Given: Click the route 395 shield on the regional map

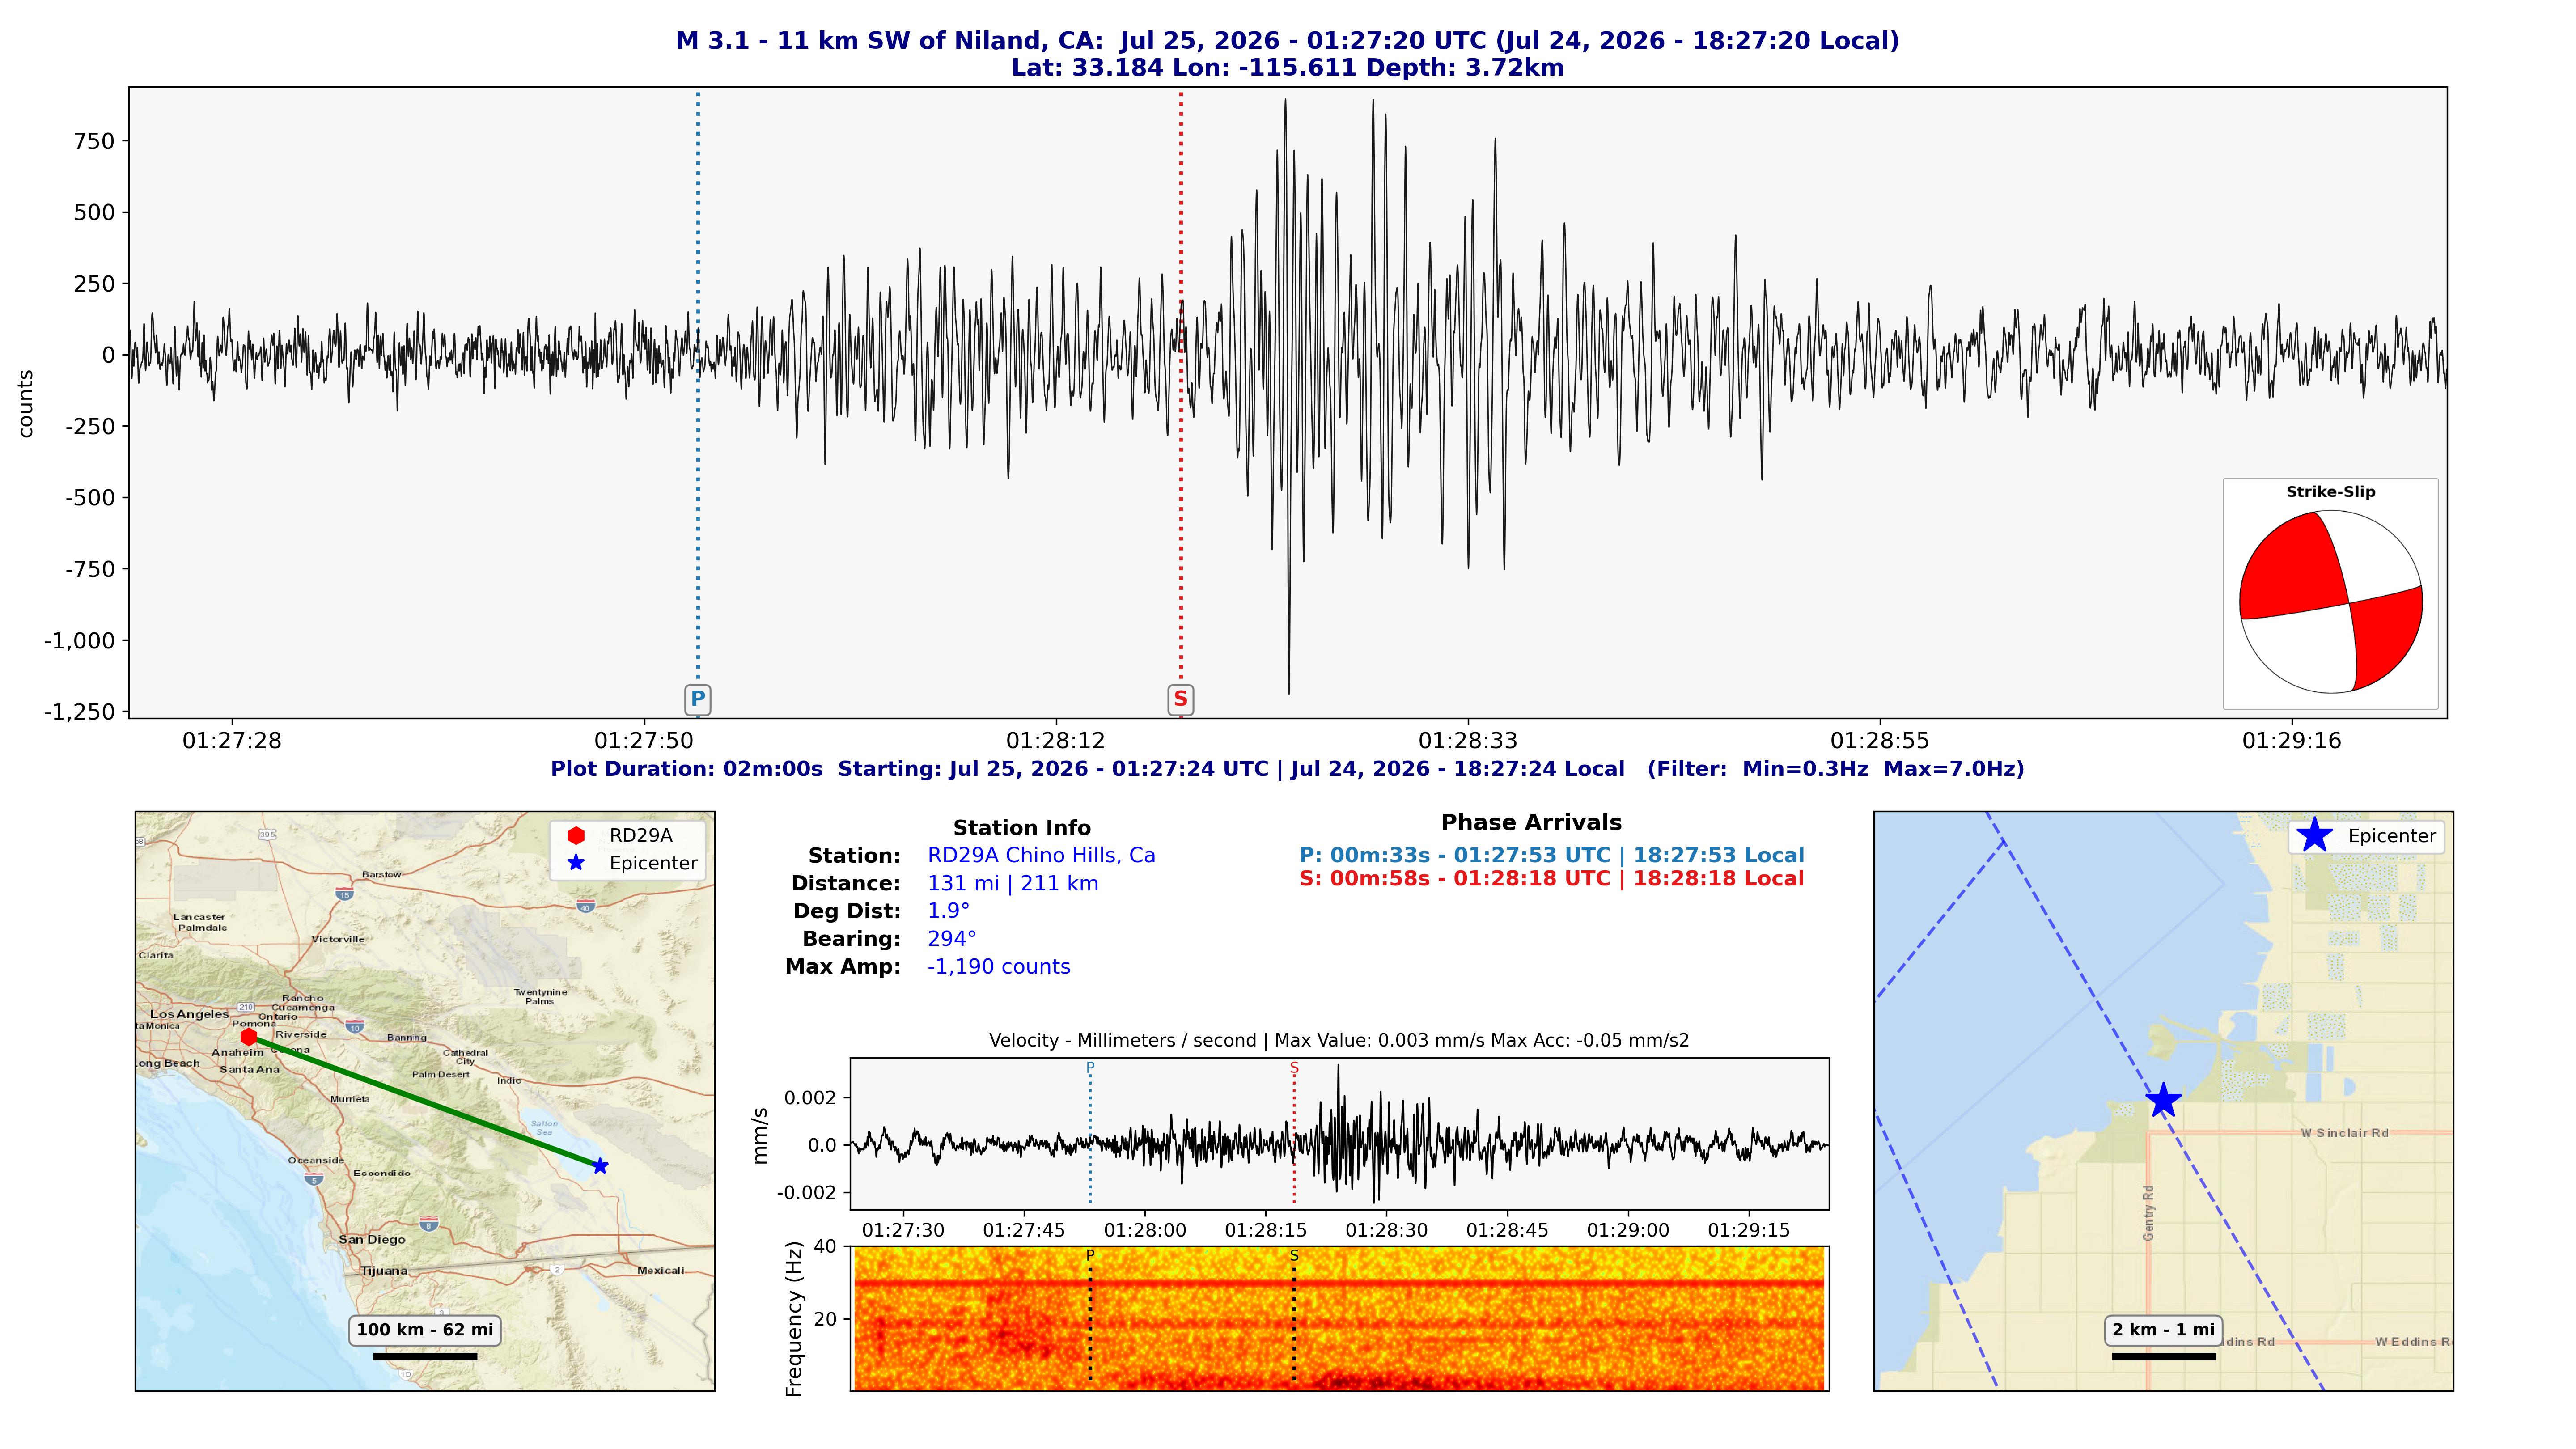Looking at the screenshot, I should (x=267, y=834).
